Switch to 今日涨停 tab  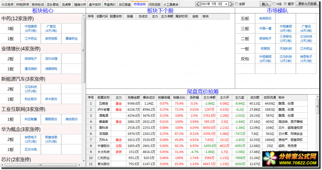pyautogui.click(x=7, y=4)
